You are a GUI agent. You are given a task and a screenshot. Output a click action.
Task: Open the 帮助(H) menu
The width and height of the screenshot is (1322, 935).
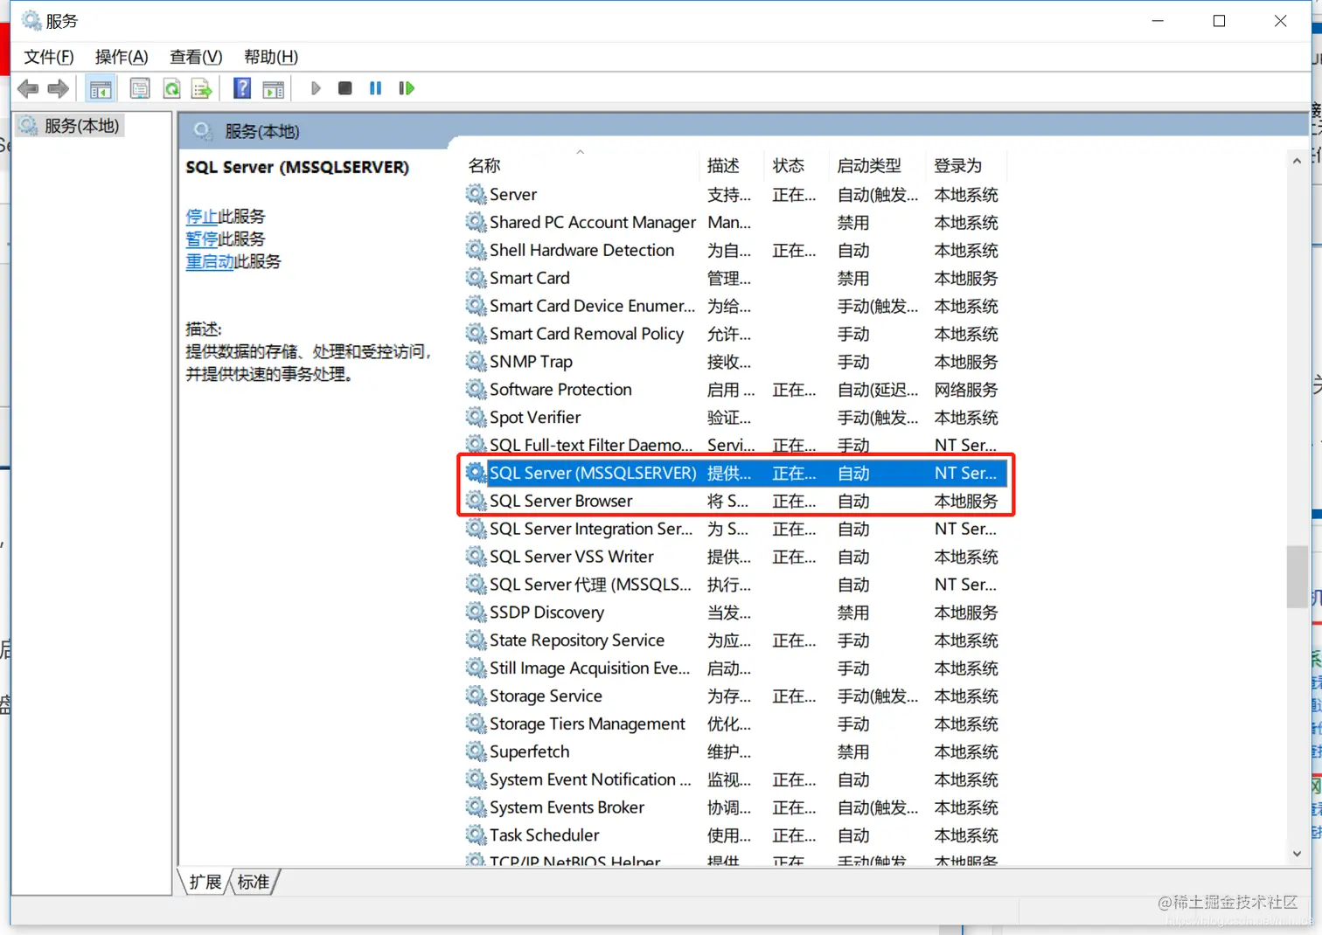click(x=271, y=57)
